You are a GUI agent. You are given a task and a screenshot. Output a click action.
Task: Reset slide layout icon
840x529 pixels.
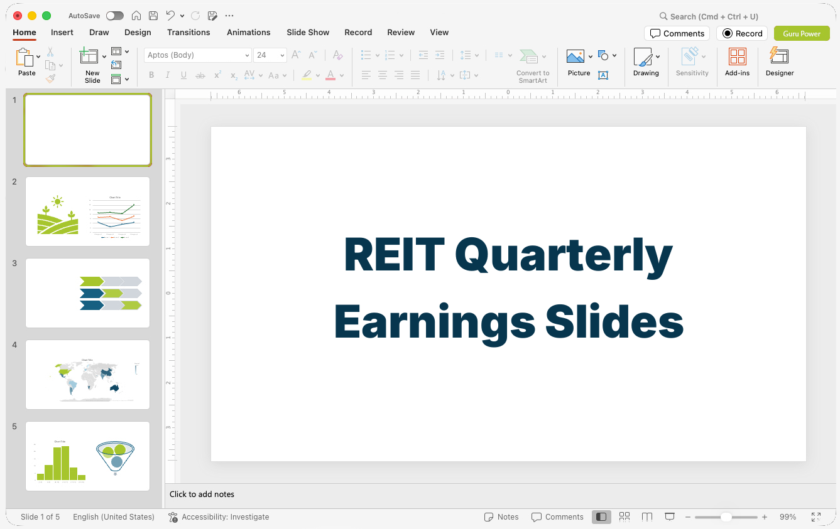[x=116, y=65]
